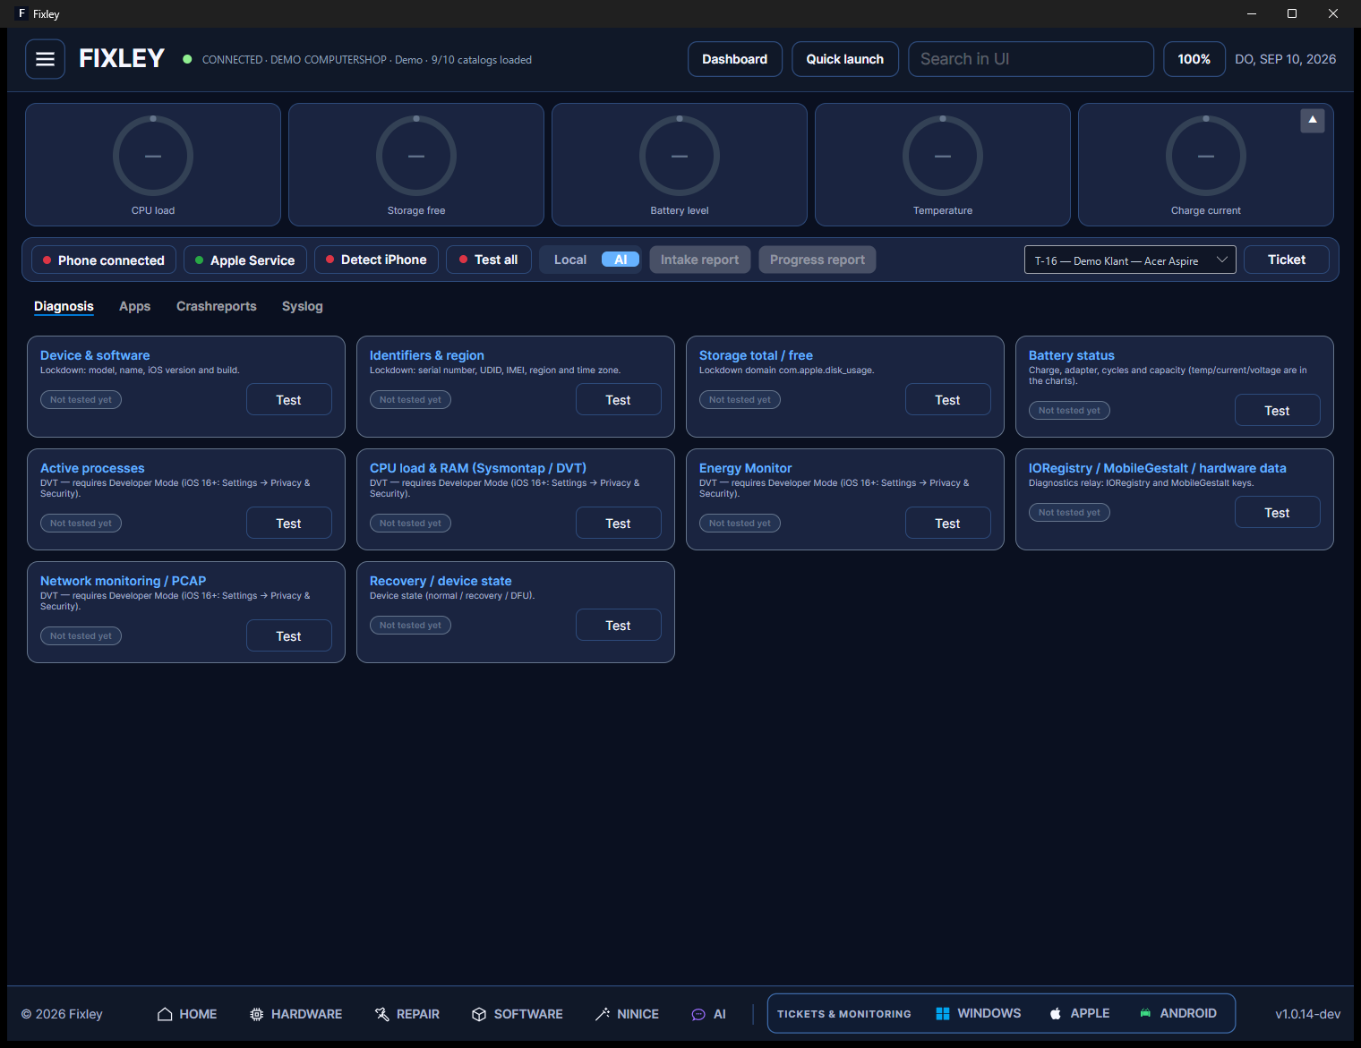Switch to Windows monitoring
Viewport: 1361px width, 1048px height.
pos(978,1013)
